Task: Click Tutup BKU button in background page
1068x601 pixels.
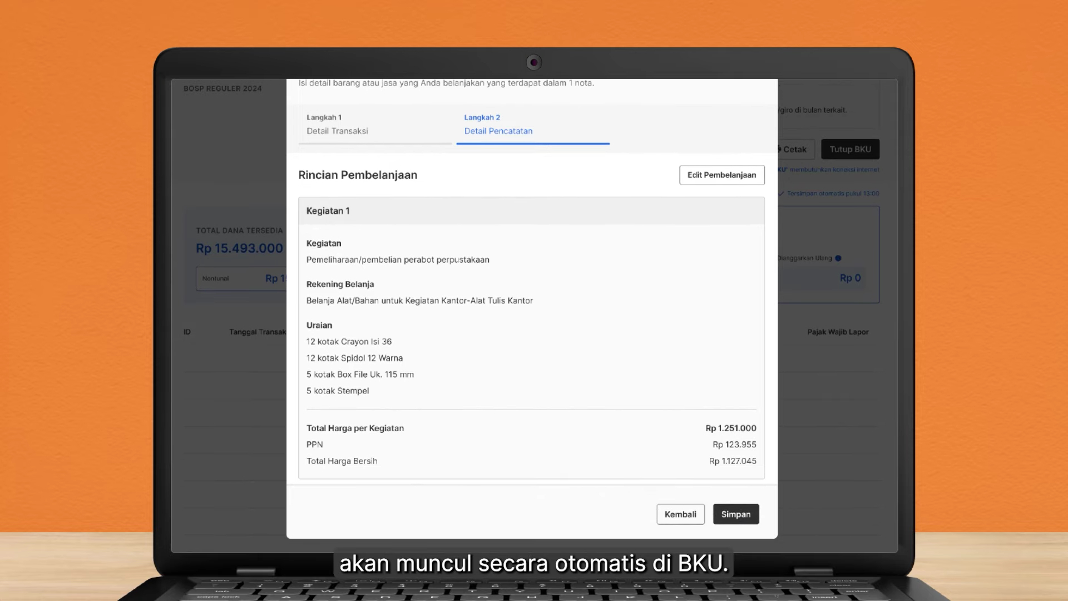Action: [850, 149]
